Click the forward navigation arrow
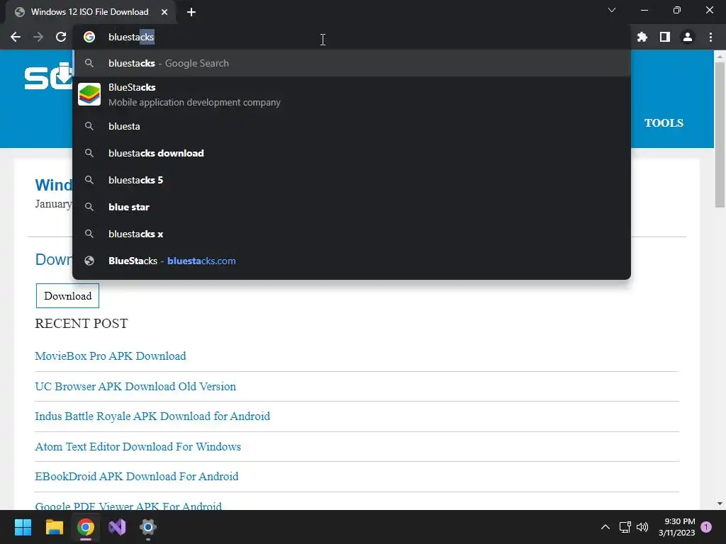Viewport: 726px width, 544px height. coord(38,37)
